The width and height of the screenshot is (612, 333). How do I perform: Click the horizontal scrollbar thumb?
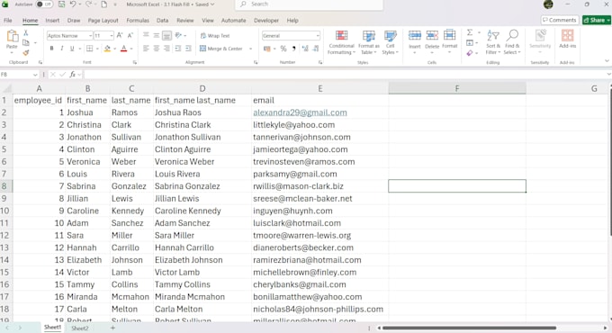(470, 328)
